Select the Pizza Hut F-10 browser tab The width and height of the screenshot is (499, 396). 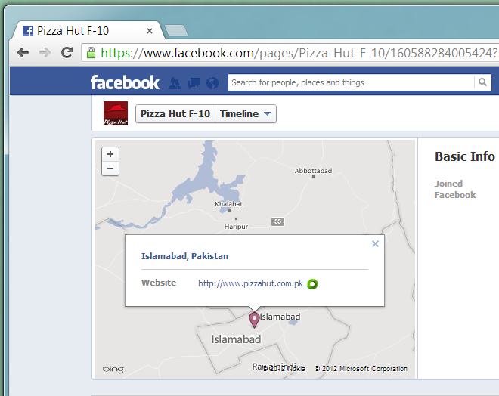[x=88, y=30]
